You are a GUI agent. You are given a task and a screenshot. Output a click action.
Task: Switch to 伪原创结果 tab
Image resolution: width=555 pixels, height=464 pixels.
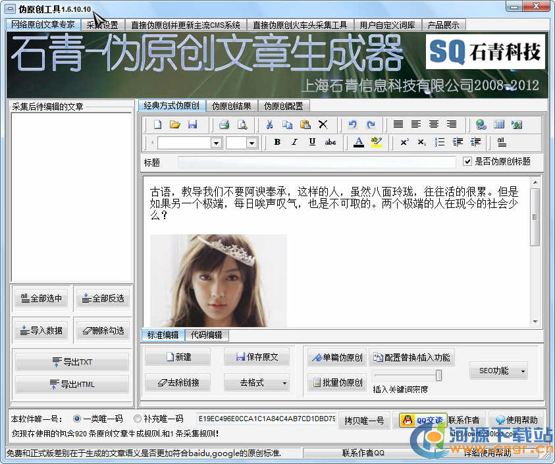tap(232, 106)
